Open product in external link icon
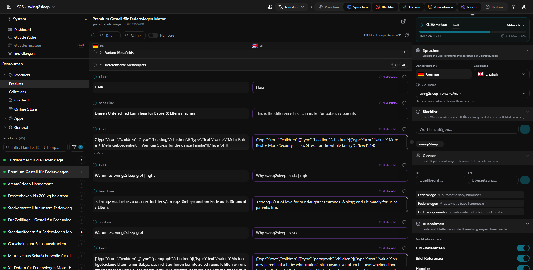Viewport: 533px width, 270px height. point(403,21)
